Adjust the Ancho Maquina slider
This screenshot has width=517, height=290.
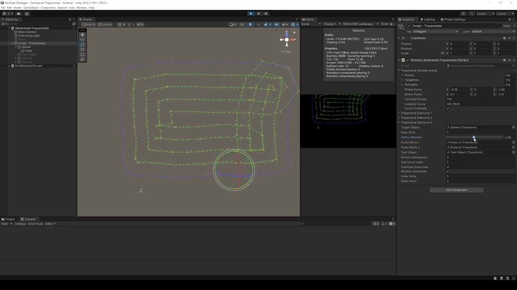[x=475, y=137]
